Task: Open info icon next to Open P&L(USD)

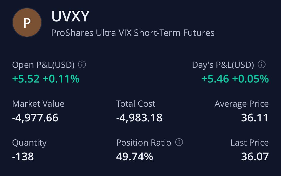Action: (x=82, y=64)
